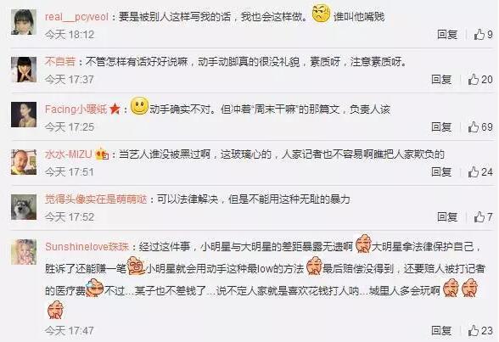
Task: Like the comment by 水水-MIZU
Action: pos(480,172)
